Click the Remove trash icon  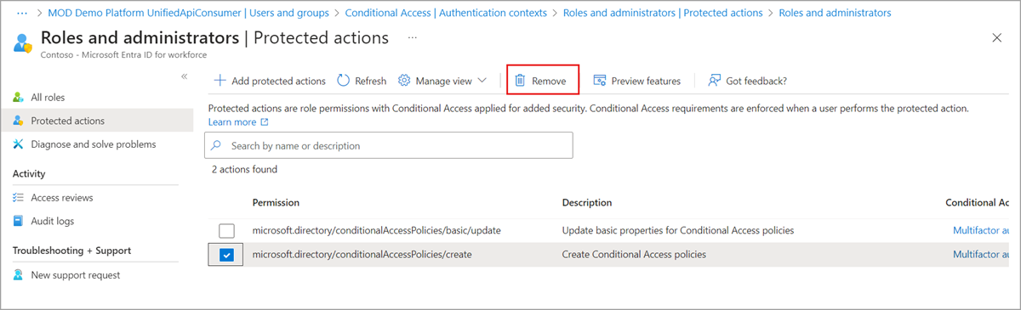click(x=519, y=81)
